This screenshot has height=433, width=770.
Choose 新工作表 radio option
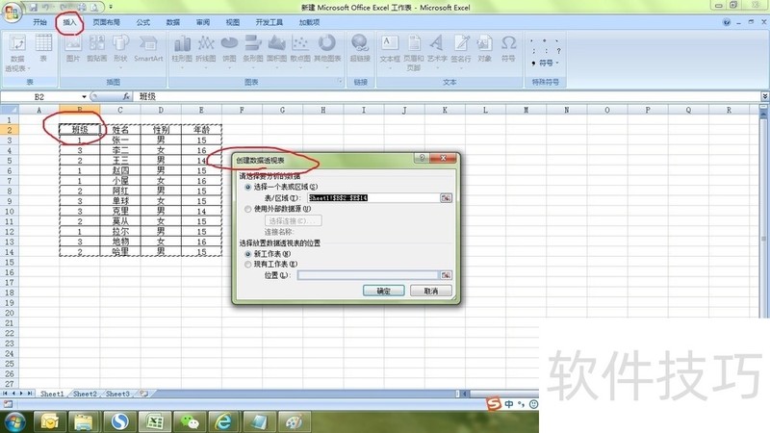coord(248,254)
